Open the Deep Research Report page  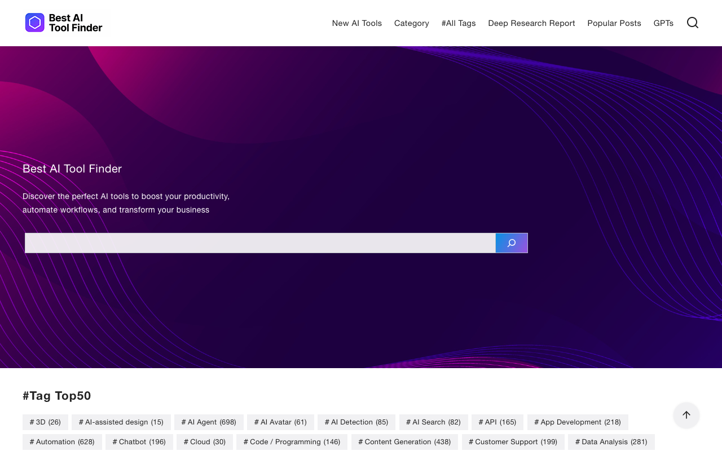(x=531, y=23)
